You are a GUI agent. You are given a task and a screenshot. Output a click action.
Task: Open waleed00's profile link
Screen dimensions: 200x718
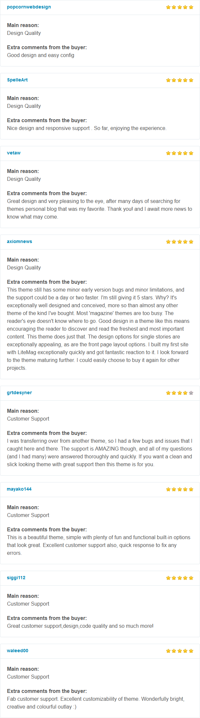coord(18,651)
